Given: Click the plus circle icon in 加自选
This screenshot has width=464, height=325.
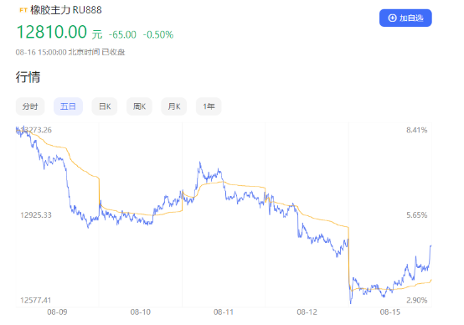Looking at the screenshot, I should (x=392, y=18).
